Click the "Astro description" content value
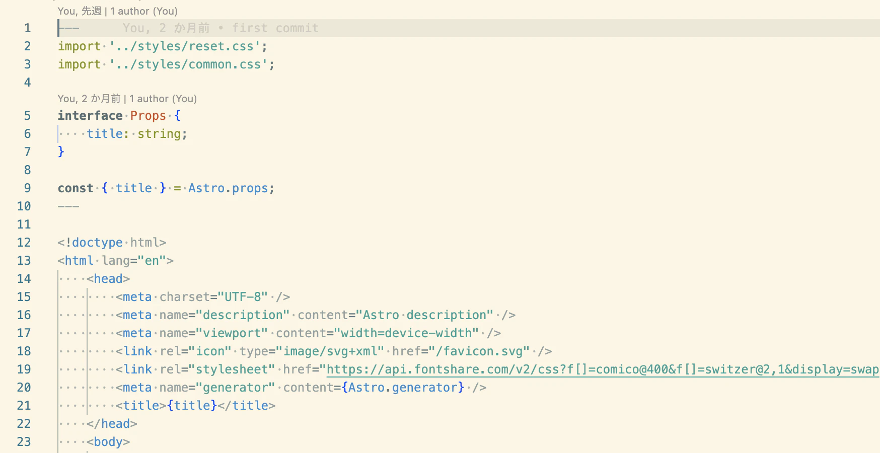This screenshot has width=880, height=453. point(424,315)
